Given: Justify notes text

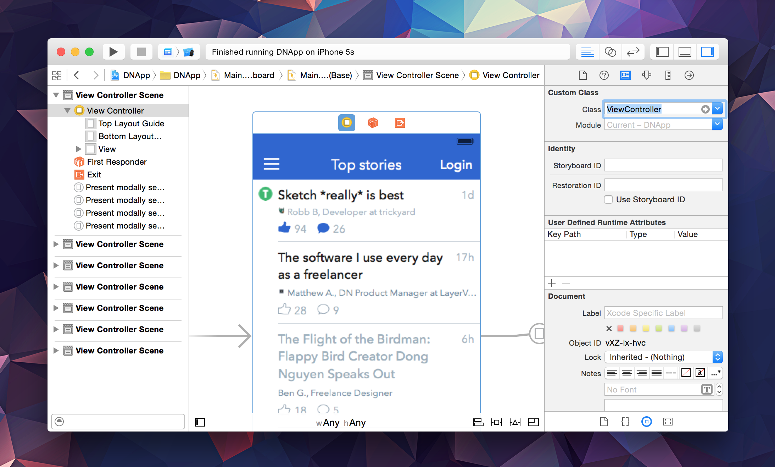Looking at the screenshot, I should point(656,373).
